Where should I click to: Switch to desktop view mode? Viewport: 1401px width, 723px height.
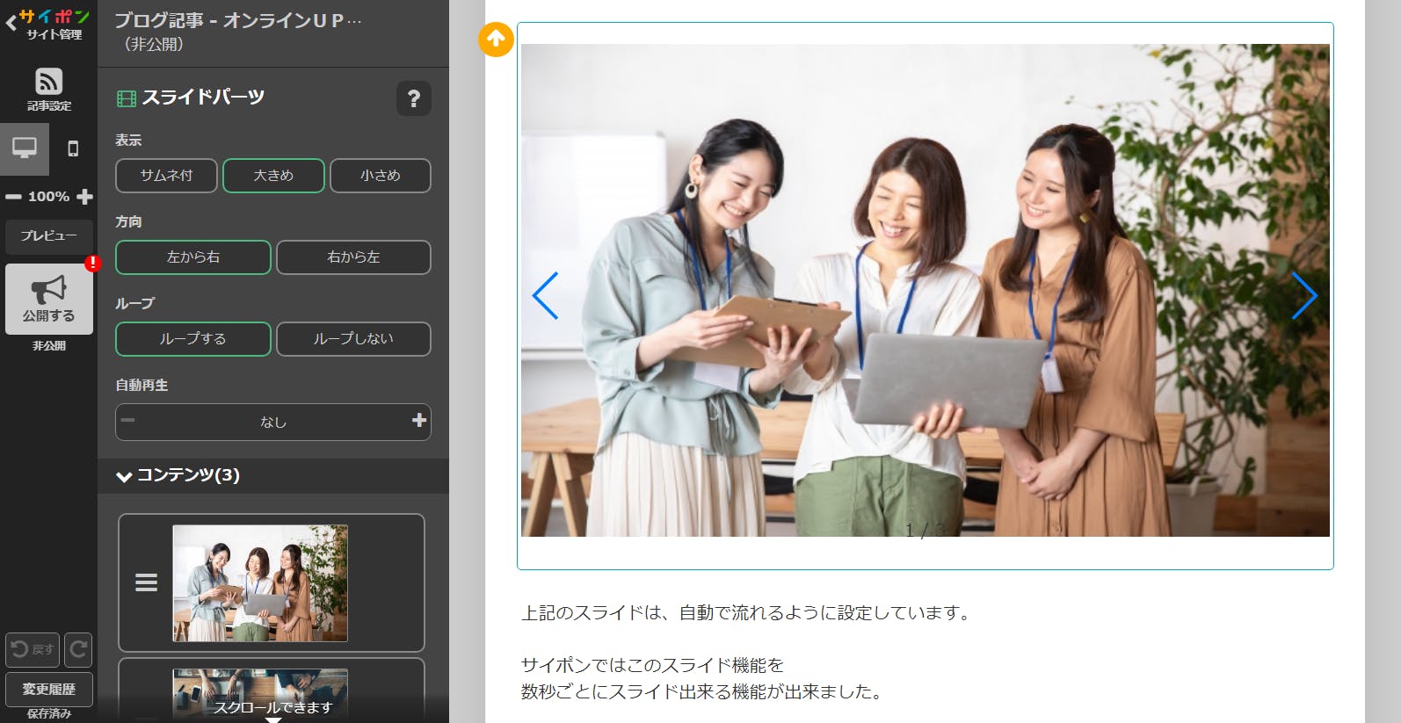click(25, 148)
